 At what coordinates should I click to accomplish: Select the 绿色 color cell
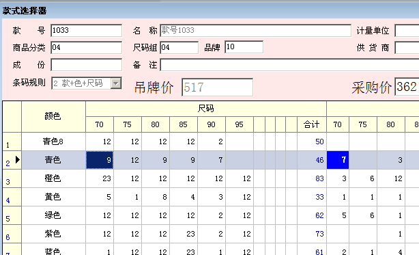click(53, 215)
